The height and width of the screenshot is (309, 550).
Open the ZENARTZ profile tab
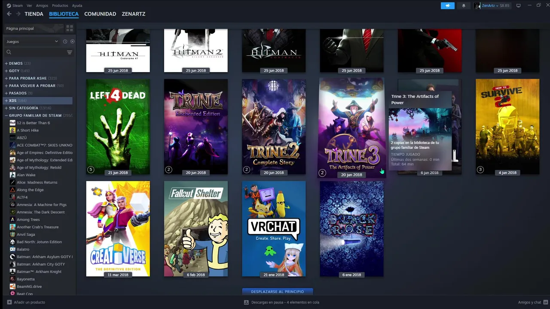134,14
